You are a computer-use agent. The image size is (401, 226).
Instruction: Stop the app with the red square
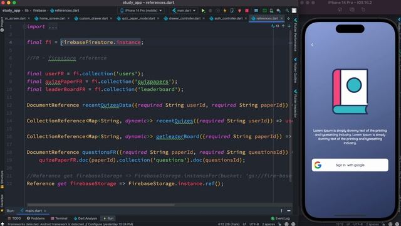click(x=247, y=11)
